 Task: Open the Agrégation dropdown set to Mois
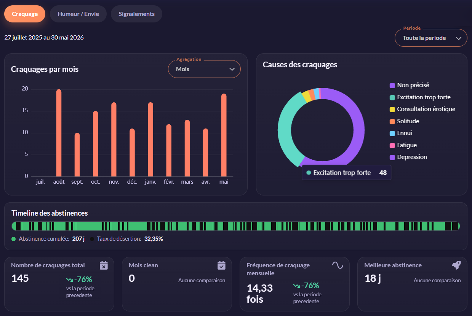pos(204,69)
